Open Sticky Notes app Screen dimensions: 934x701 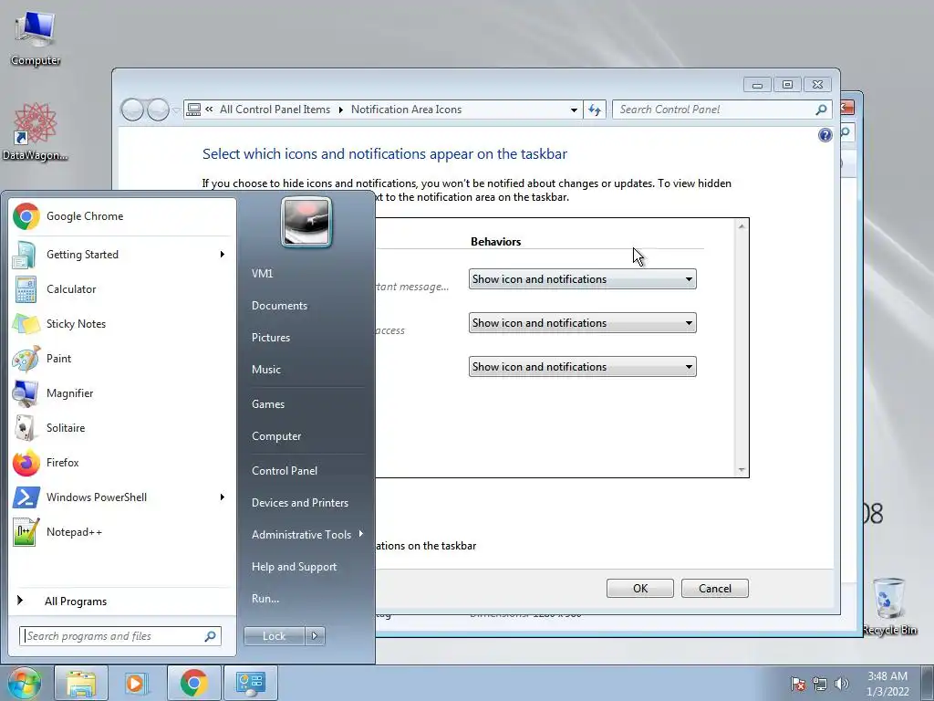pos(122,324)
